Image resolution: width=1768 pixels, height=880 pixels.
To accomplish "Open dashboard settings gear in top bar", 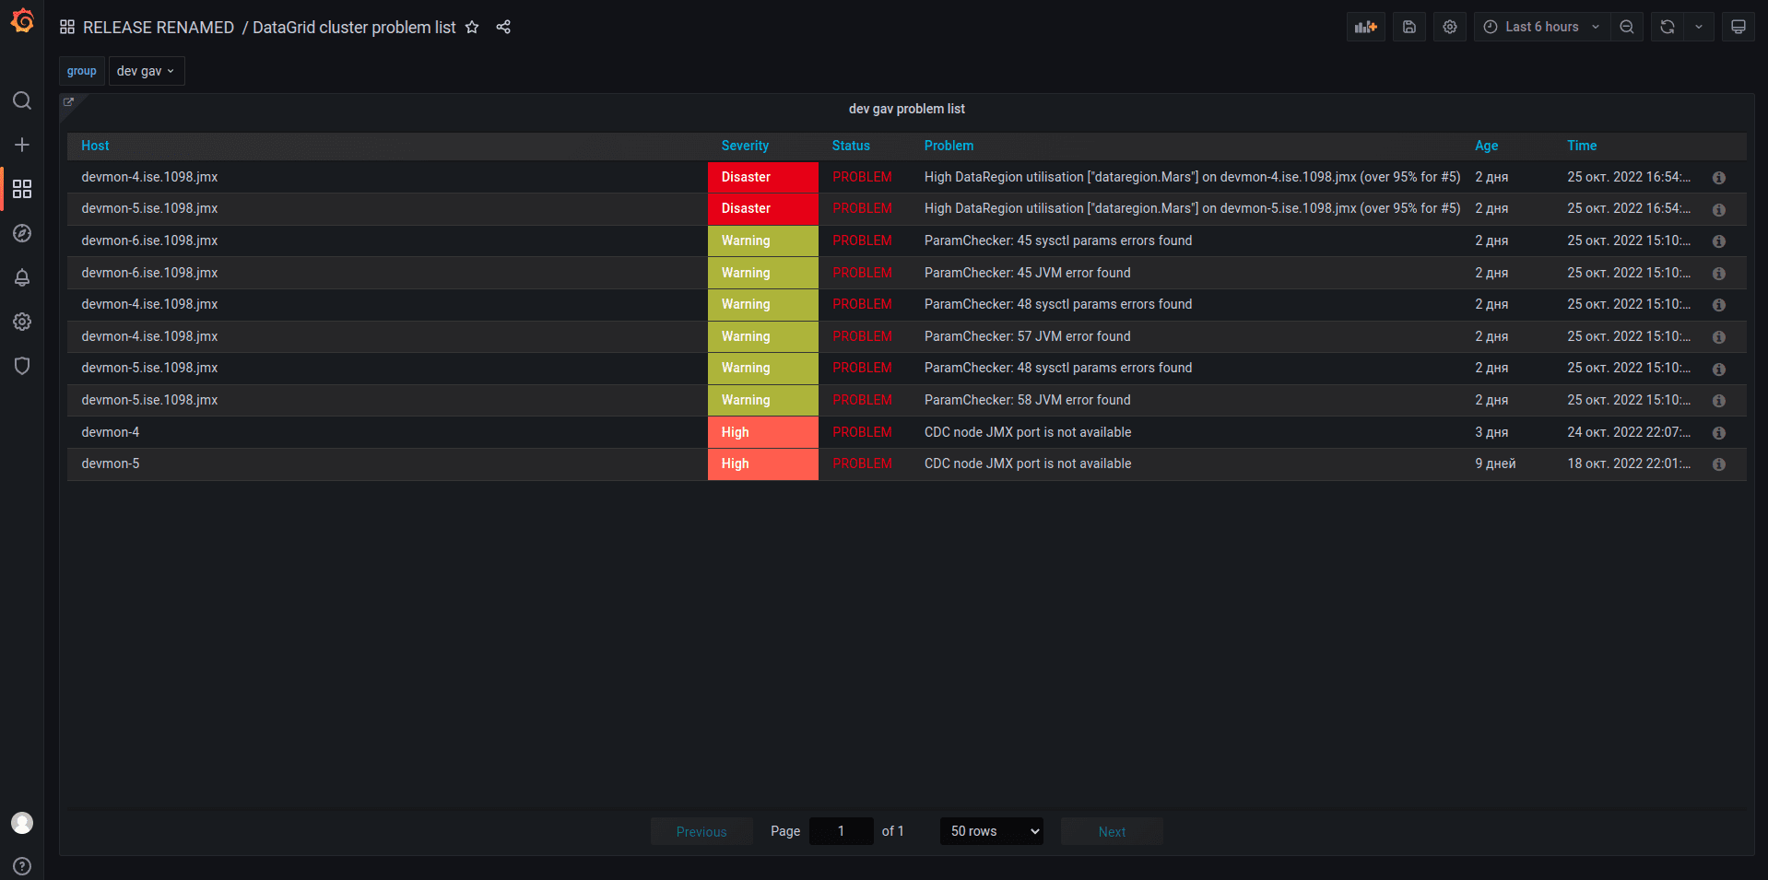I will point(1449,27).
